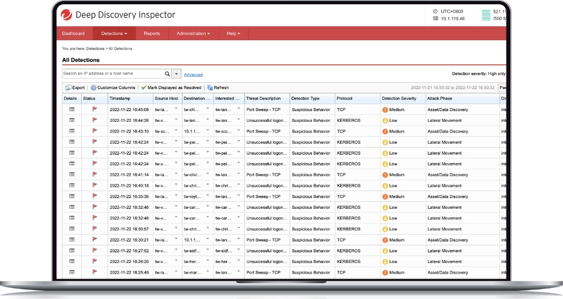Click status flag of 18:45:08 row
This screenshot has height=299, width=563.
tap(94, 109)
